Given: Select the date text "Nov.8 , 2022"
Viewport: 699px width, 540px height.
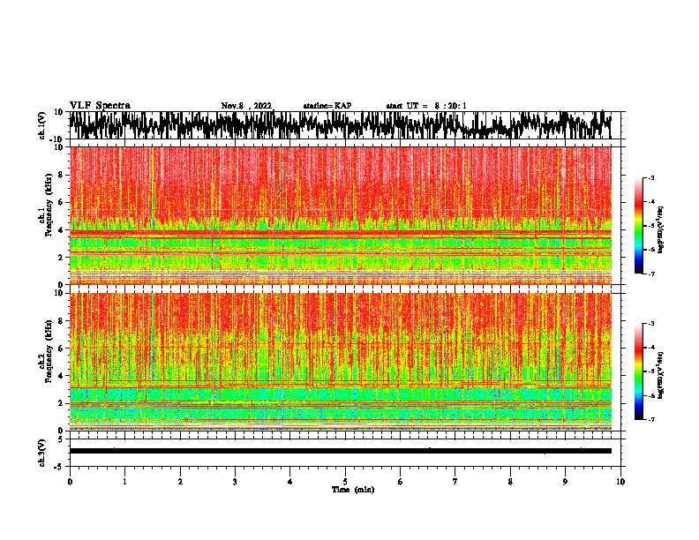Looking at the screenshot, I should pyautogui.click(x=246, y=106).
